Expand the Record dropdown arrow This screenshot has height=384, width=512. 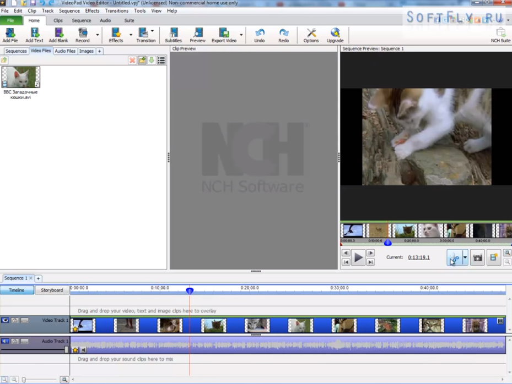tap(98, 35)
